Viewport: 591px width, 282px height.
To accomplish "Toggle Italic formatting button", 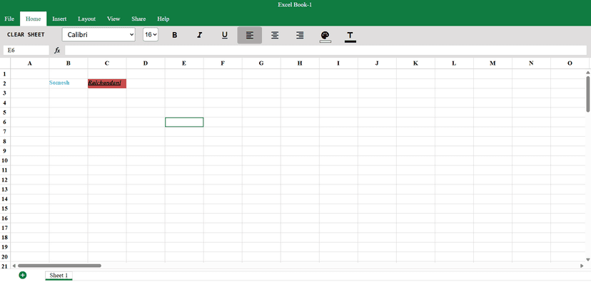I will coord(199,35).
